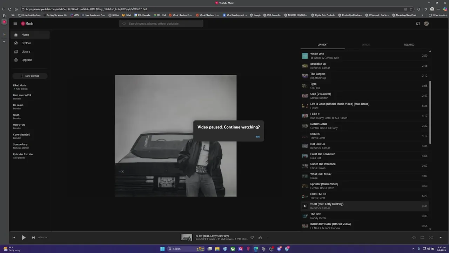Select Sprinter [Music Video] in queue

[365, 186]
